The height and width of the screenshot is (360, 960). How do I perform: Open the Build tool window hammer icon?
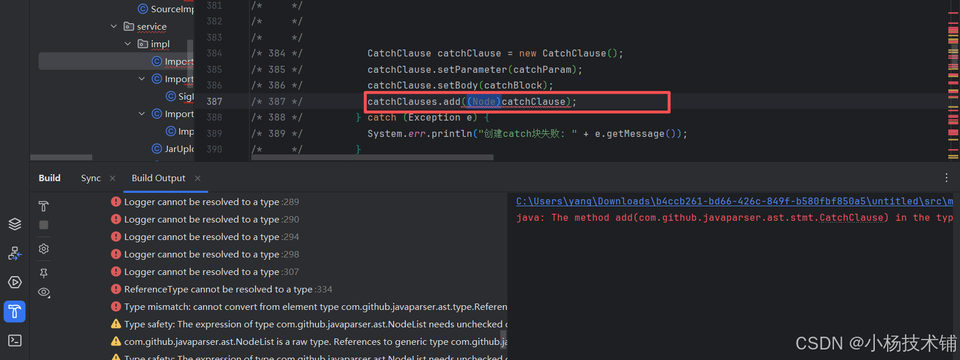tap(15, 311)
